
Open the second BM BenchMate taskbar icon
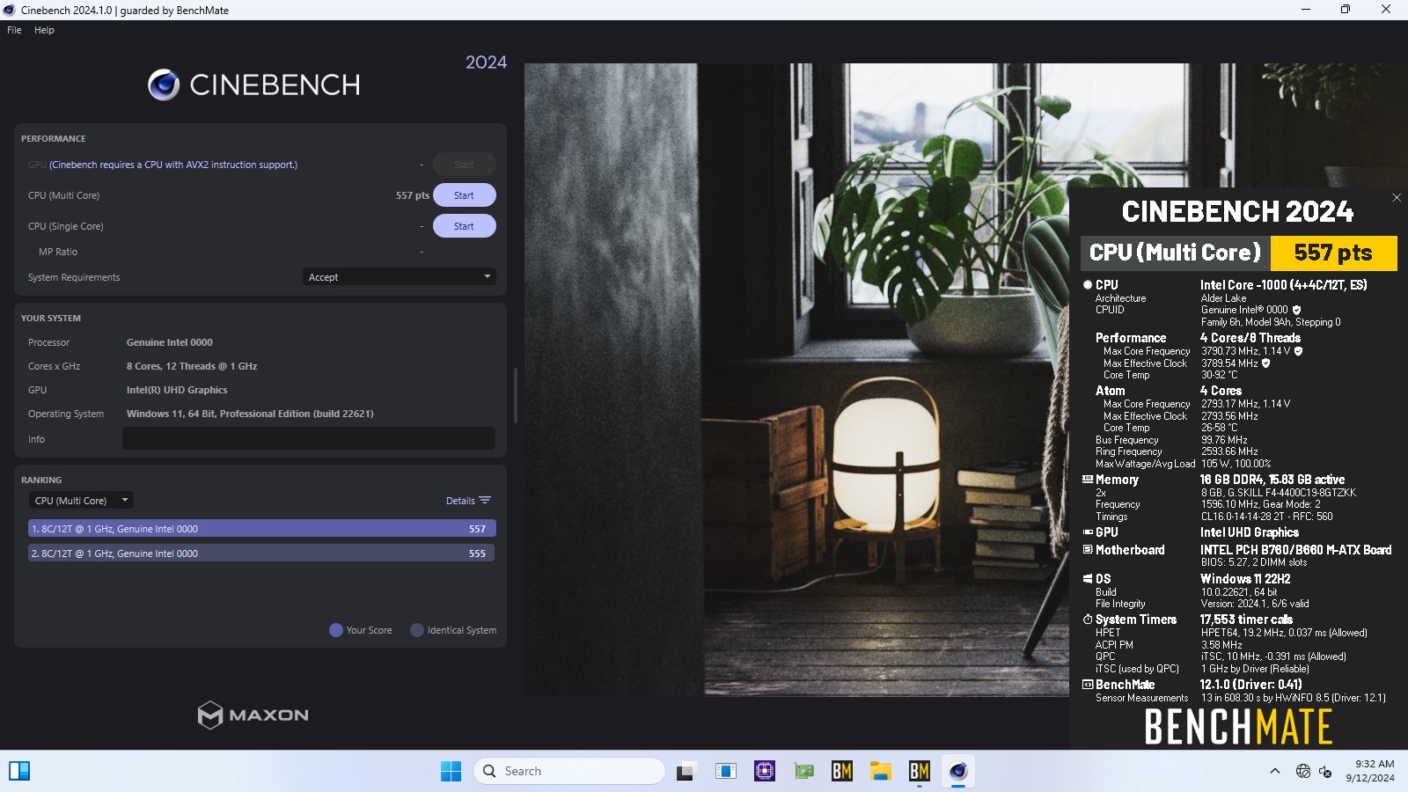(x=920, y=771)
